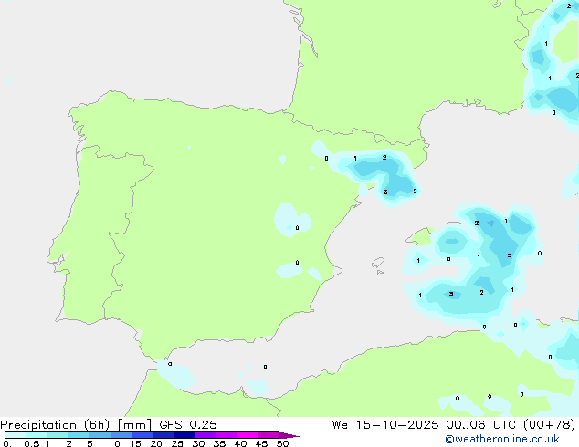Screen dimensions: 579x447
Task: Pick the legend swatch between 0.1 and 0.5
Action: (16, 435)
